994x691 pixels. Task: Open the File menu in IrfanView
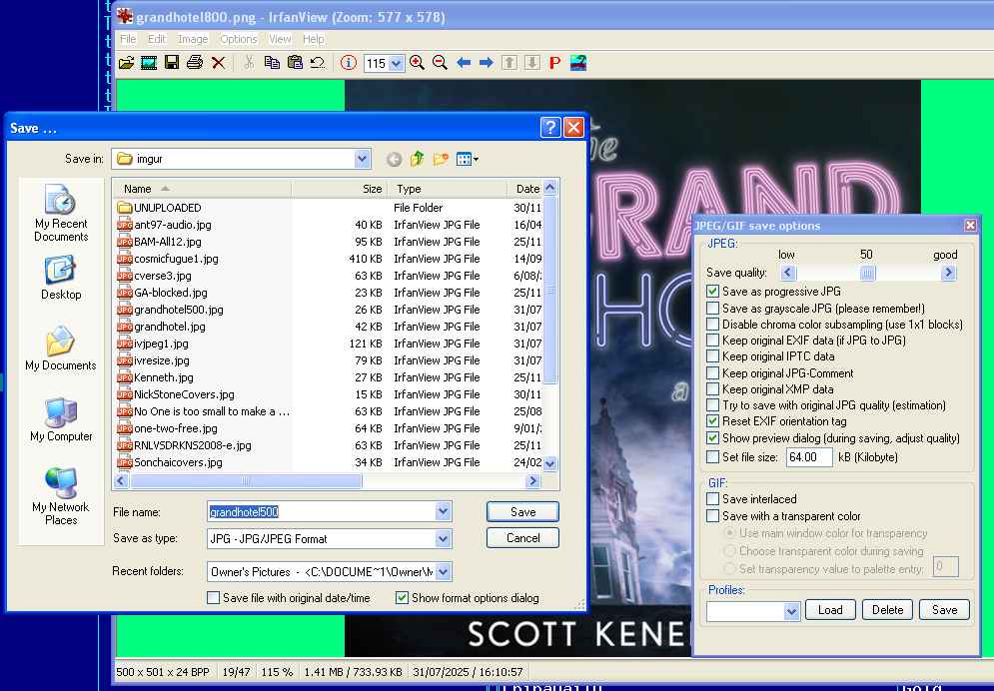(x=128, y=39)
